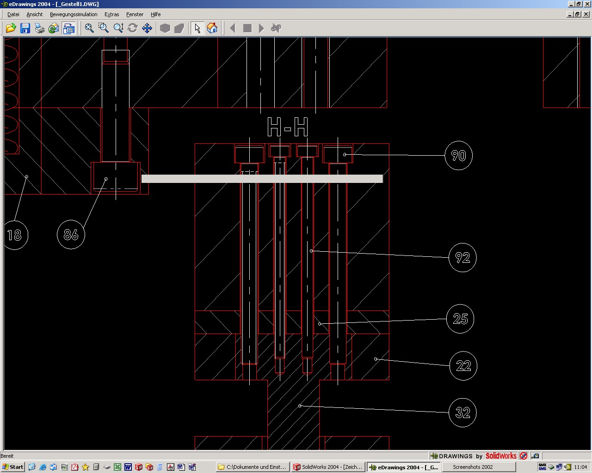This screenshot has height=473, width=592.
Task: Print the drawing using the printer icon
Action: click(x=39, y=28)
